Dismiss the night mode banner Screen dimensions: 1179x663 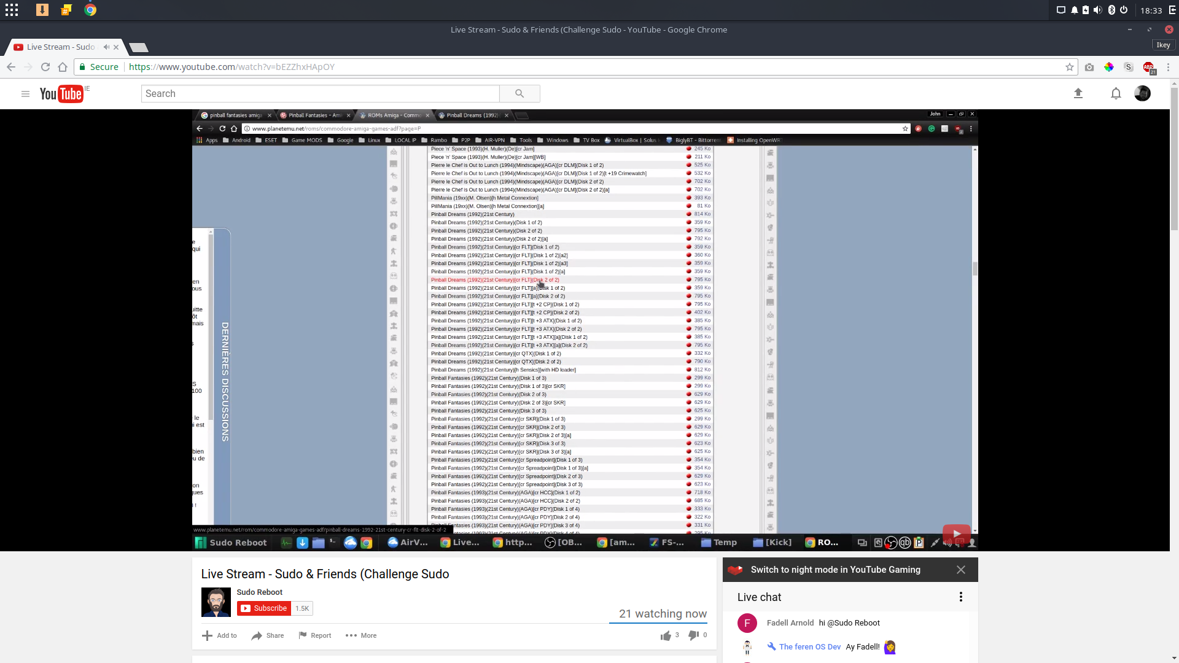pos(961,570)
